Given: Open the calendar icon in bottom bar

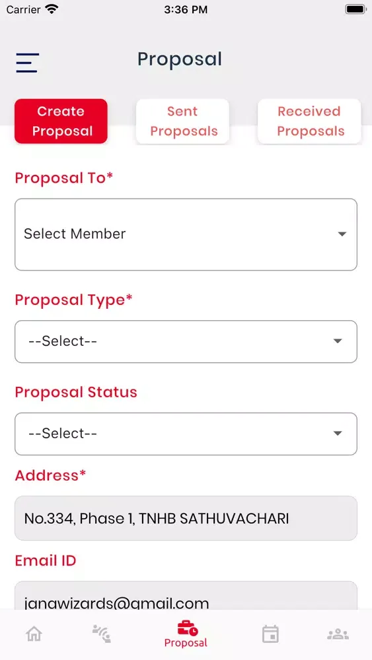Looking at the screenshot, I should tap(270, 634).
